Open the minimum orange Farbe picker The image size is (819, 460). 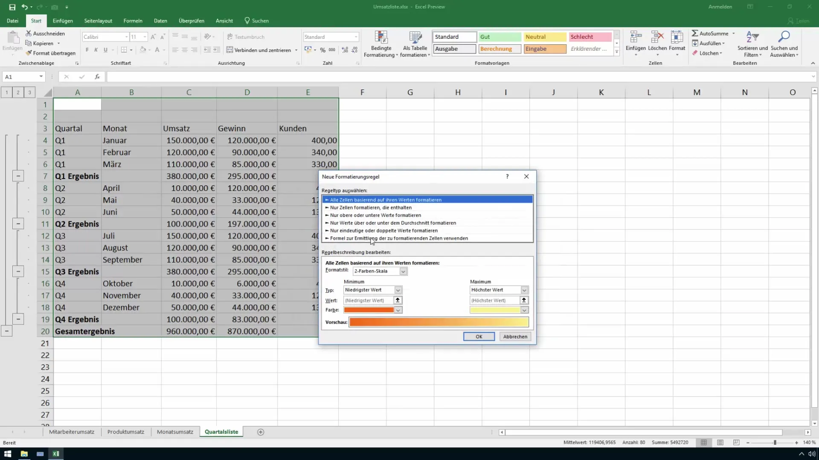[398, 310]
